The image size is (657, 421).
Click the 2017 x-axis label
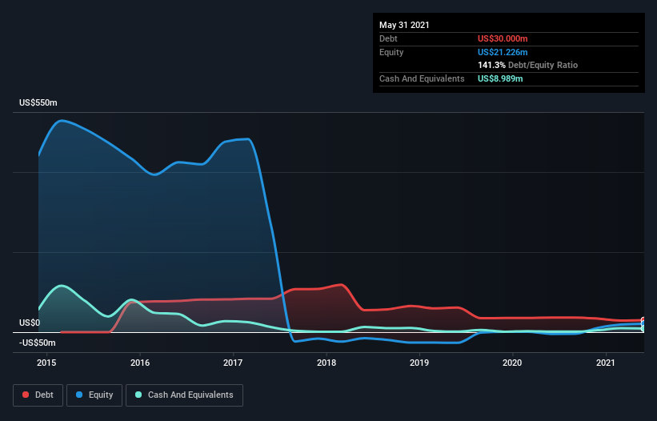233,363
